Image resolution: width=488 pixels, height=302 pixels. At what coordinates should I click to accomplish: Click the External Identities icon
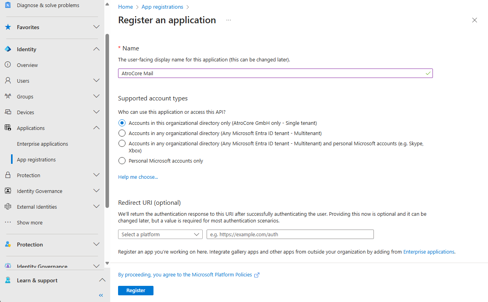pos(8,206)
